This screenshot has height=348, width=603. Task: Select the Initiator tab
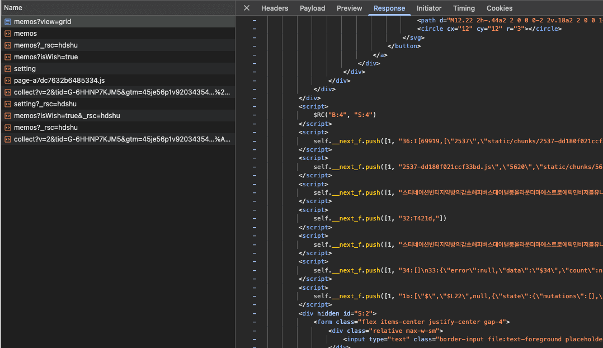(x=429, y=8)
